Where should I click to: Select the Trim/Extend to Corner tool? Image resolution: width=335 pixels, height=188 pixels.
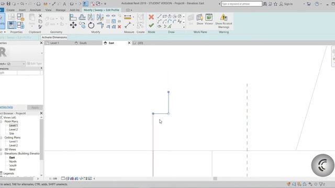pyautogui.click(x=100, y=25)
